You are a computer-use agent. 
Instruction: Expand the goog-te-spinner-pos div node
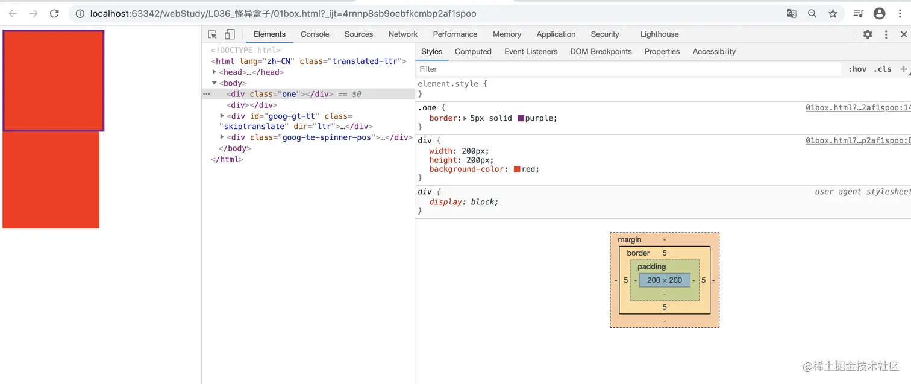pyautogui.click(x=222, y=137)
